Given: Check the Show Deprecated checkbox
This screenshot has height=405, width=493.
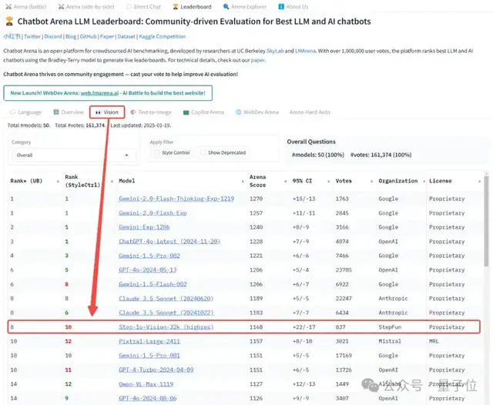Looking at the screenshot, I should [x=203, y=152].
